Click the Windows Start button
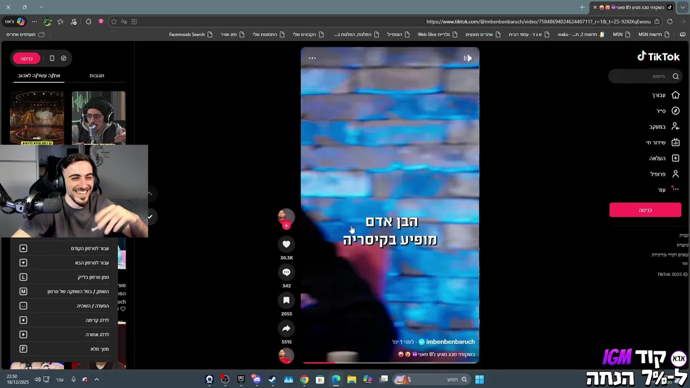 pyautogui.click(x=479, y=379)
